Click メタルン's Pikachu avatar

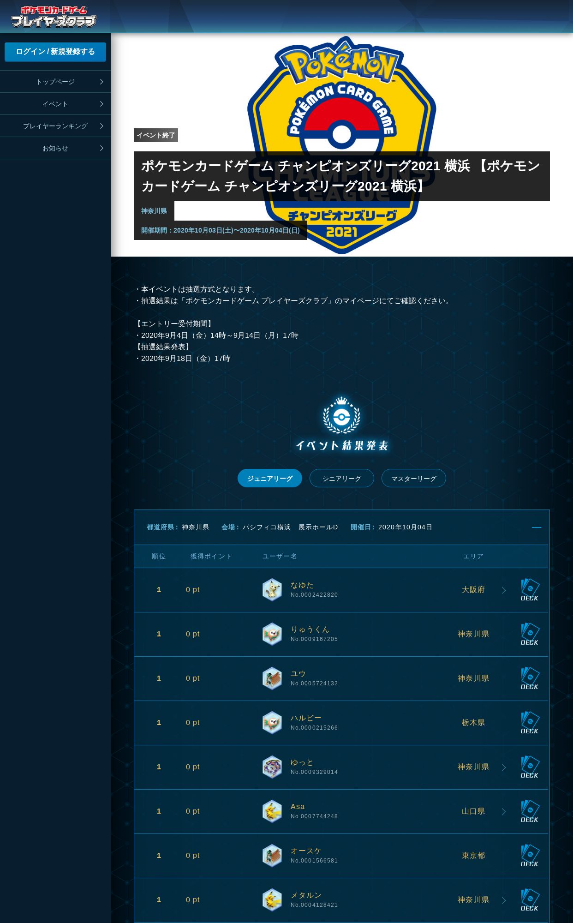[x=272, y=900]
